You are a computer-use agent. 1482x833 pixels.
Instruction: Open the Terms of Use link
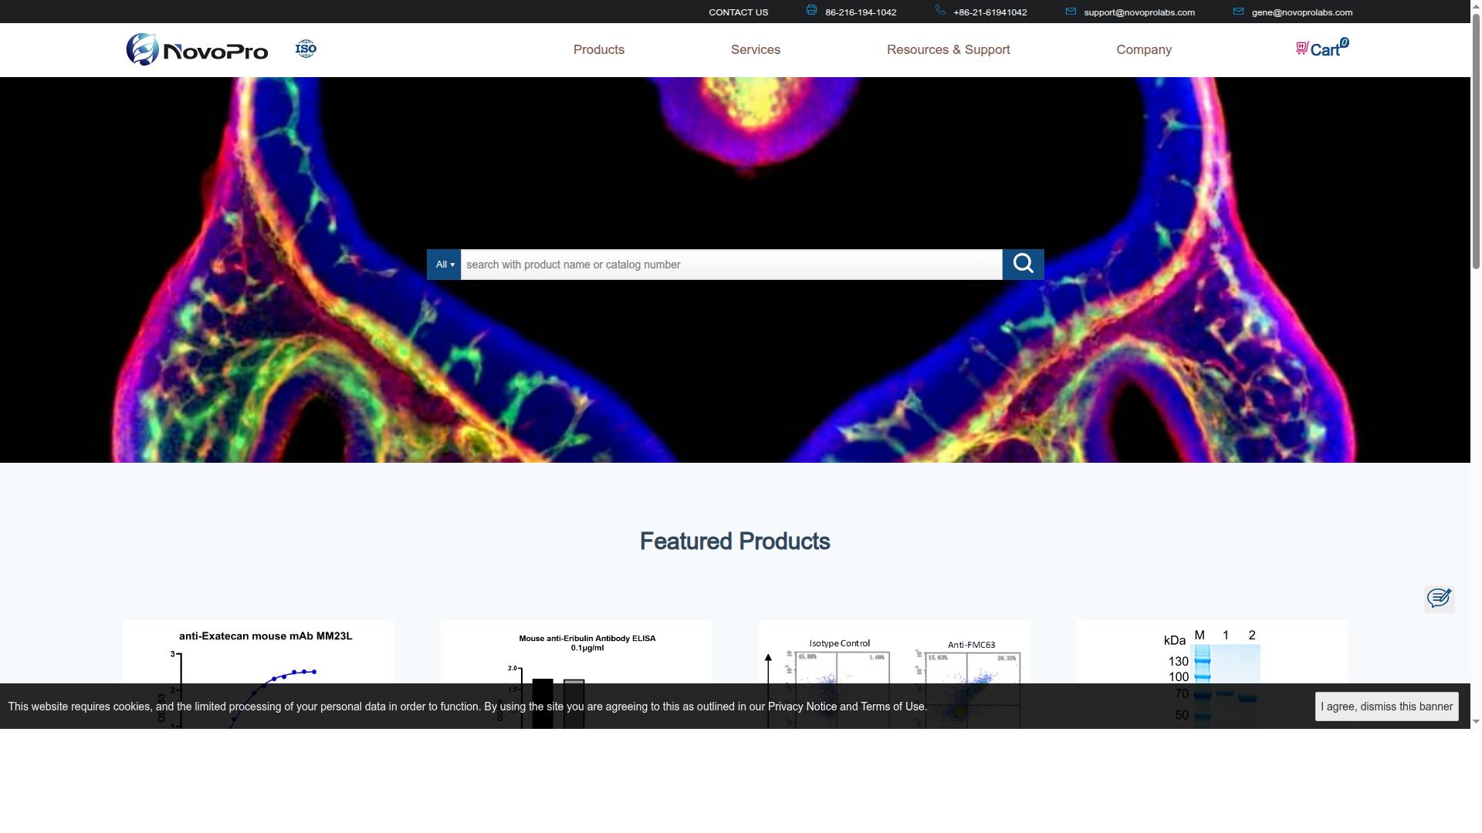(x=892, y=707)
